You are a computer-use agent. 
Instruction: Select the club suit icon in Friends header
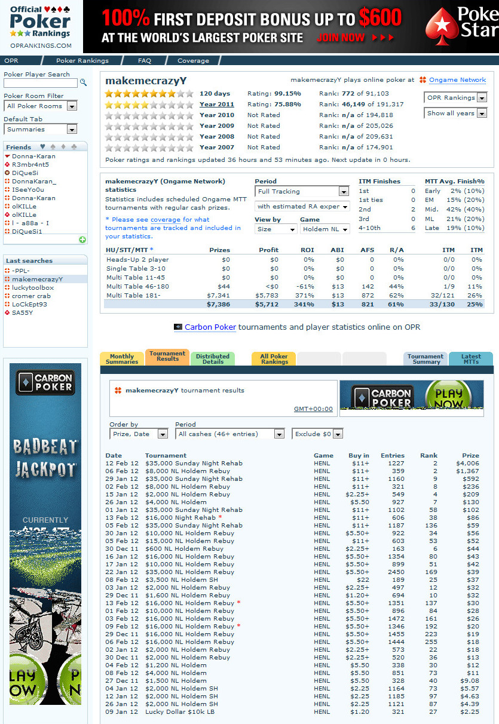click(x=74, y=146)
